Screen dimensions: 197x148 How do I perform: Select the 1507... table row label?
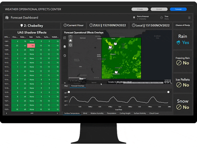coord(7,41)
